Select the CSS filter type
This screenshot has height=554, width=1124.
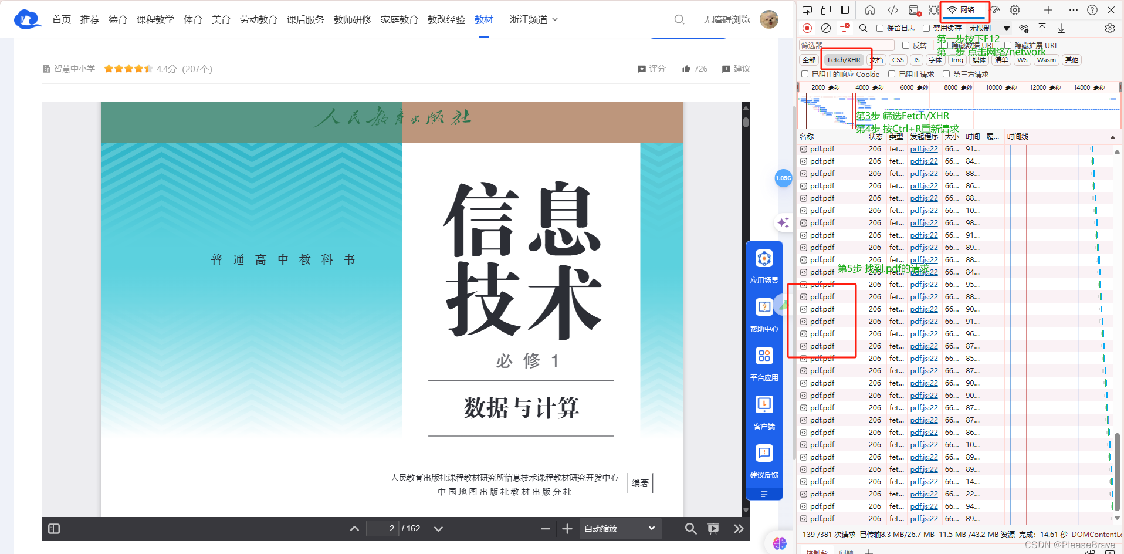(898, 60)
